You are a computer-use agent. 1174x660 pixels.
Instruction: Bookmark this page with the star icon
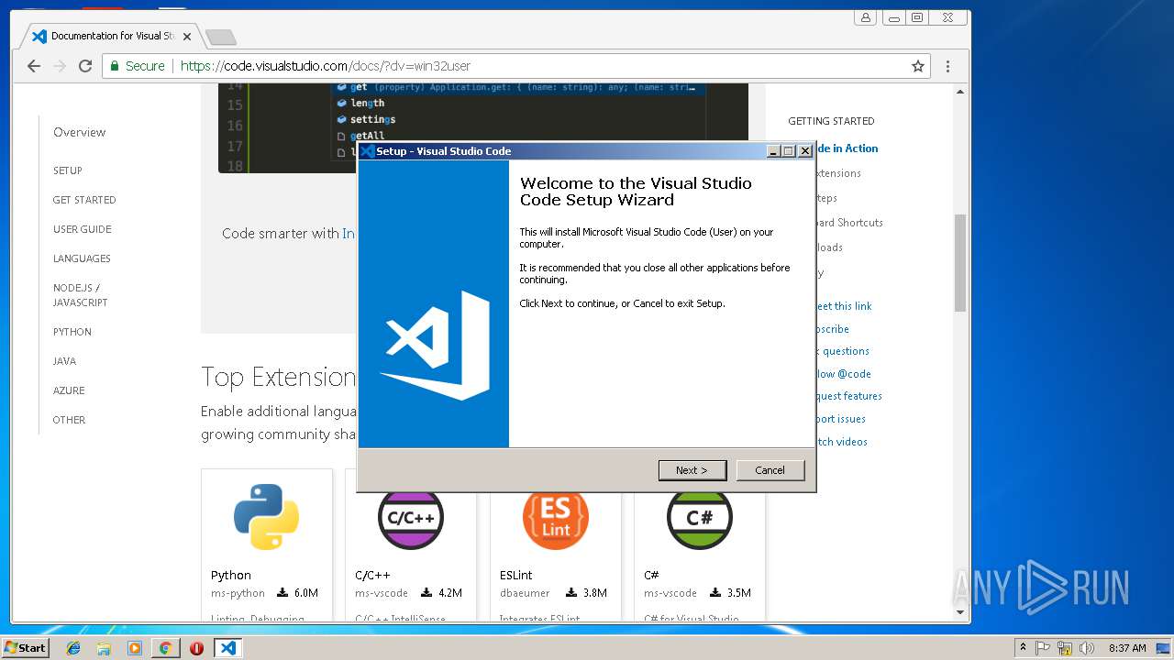click(917, 66)
